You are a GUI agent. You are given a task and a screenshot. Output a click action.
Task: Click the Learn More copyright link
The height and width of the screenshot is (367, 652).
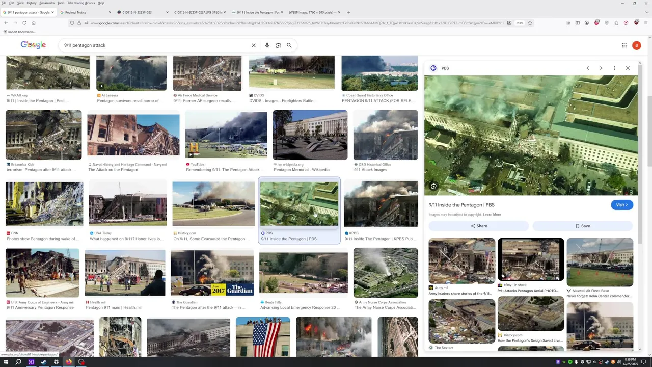point(492,215)
